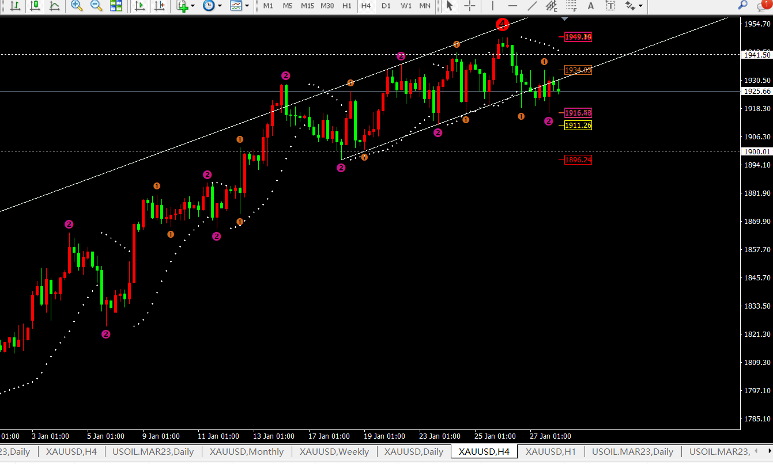This screenshot has width=773, height=464.
Task: Click the 1869.90 price axis value
Action: click(x=757, y=222)
